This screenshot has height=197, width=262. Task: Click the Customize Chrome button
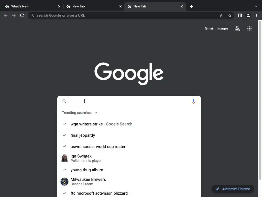[233, 189]
